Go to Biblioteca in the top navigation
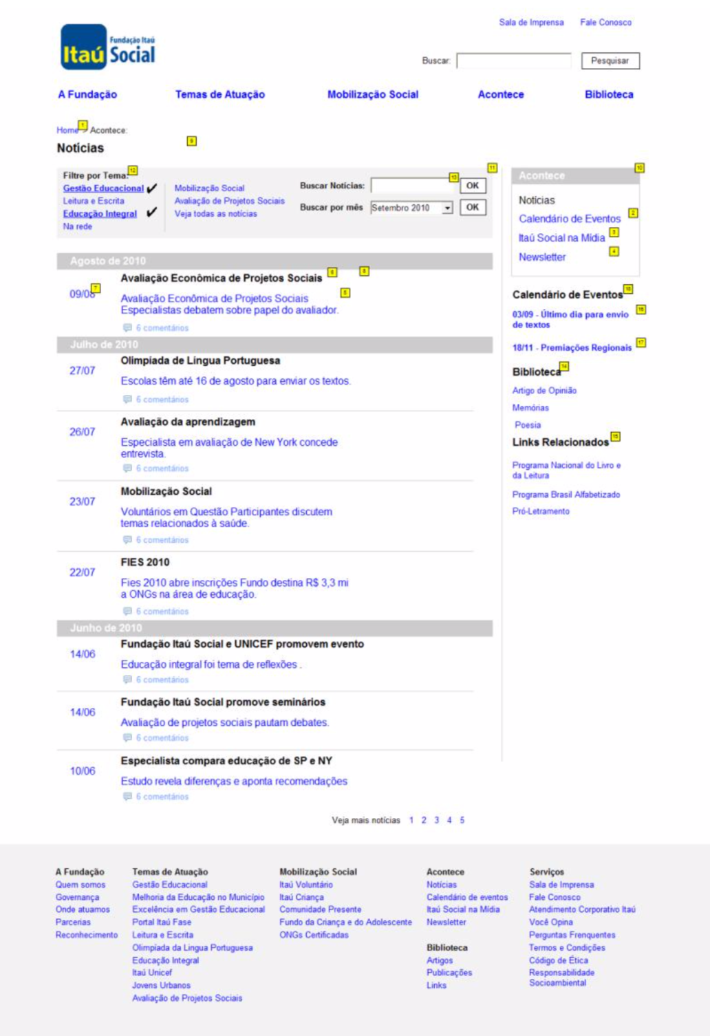The height and width of the screenshot is (1036, 710). (x=609, y=94)
